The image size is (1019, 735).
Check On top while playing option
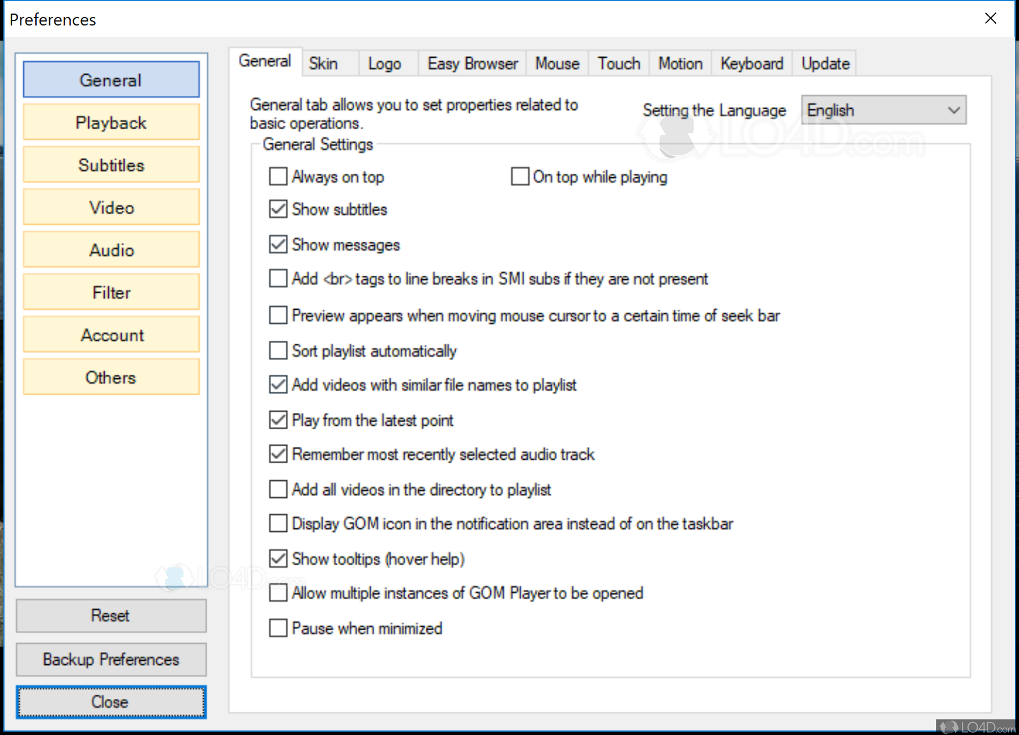(x=520, y=177)
